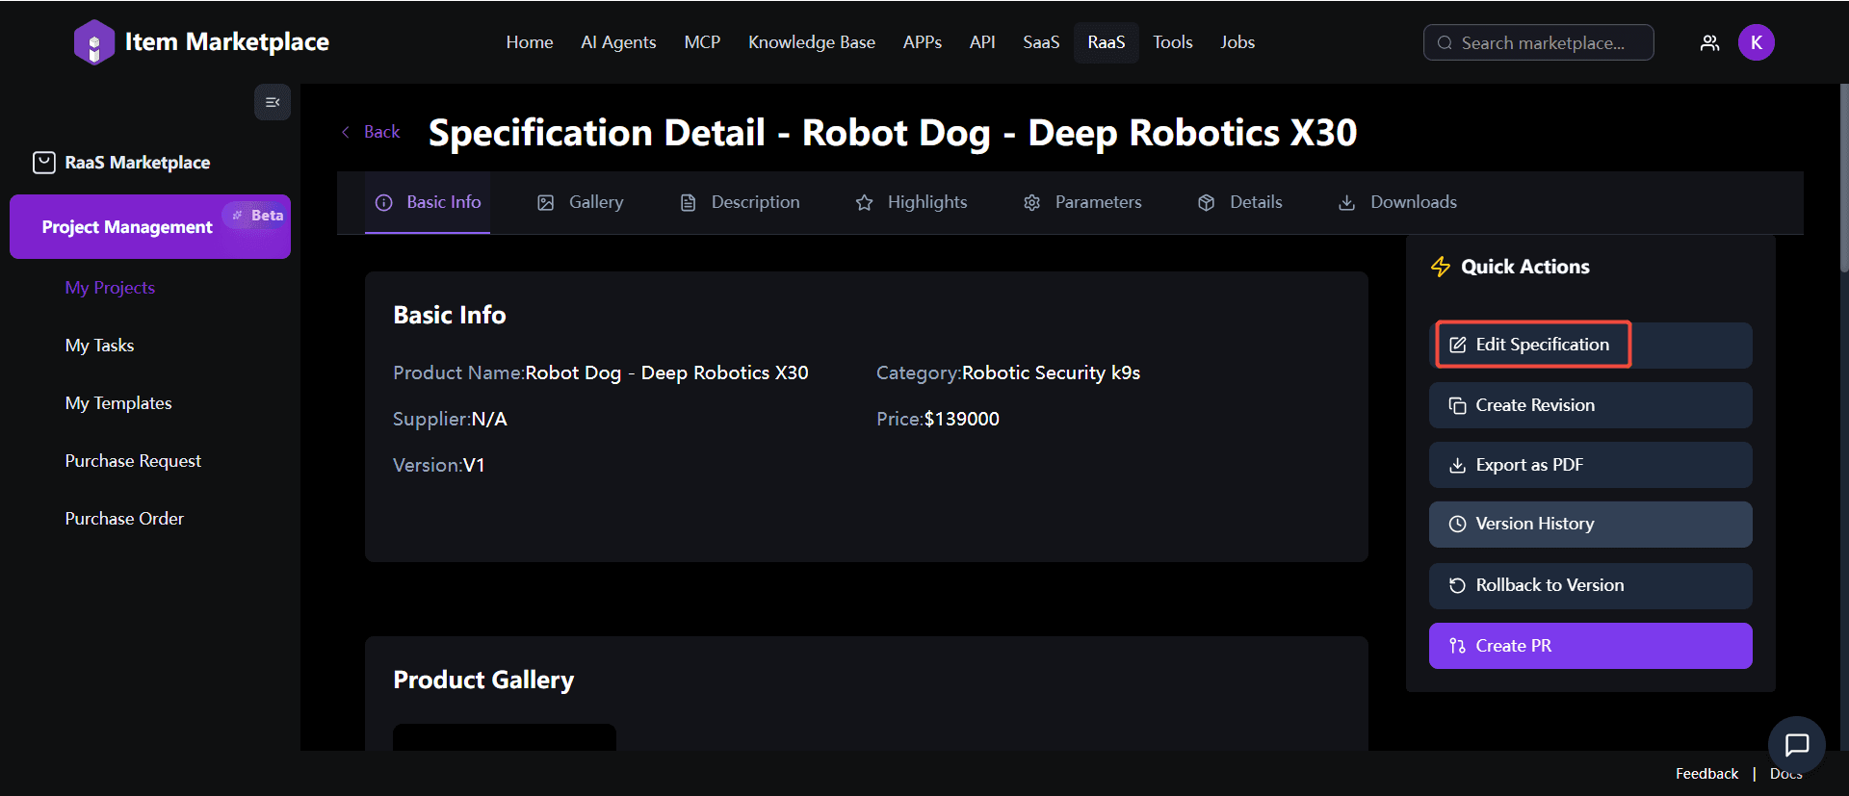Click the users icon in header
This screenshot has height=796, width=1849.
click(1709, 42)
